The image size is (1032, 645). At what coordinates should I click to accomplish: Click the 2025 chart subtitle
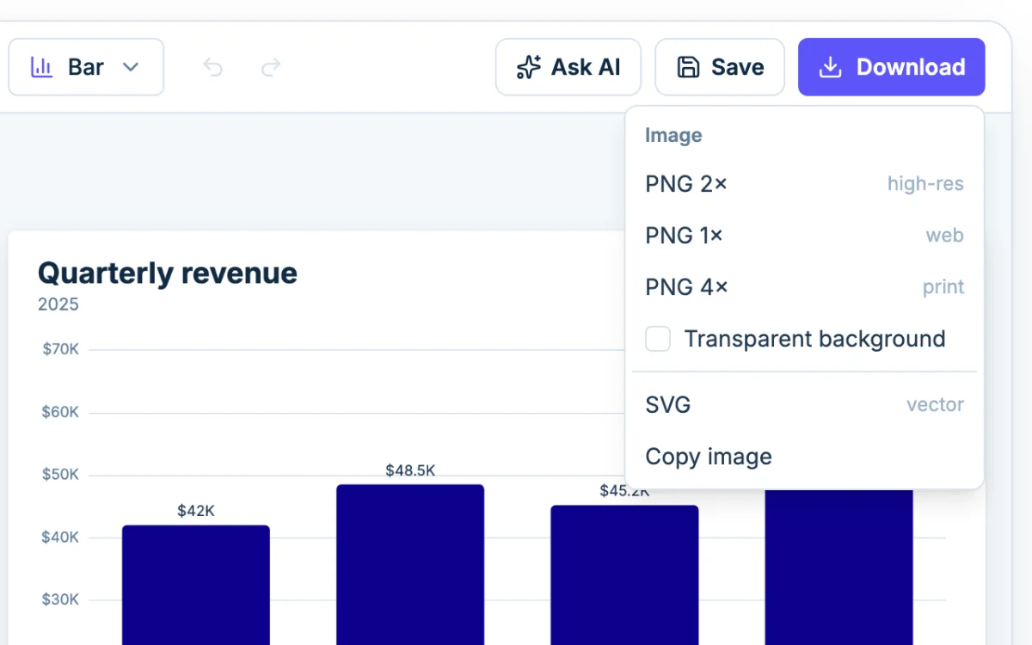[x=58, y=304]
